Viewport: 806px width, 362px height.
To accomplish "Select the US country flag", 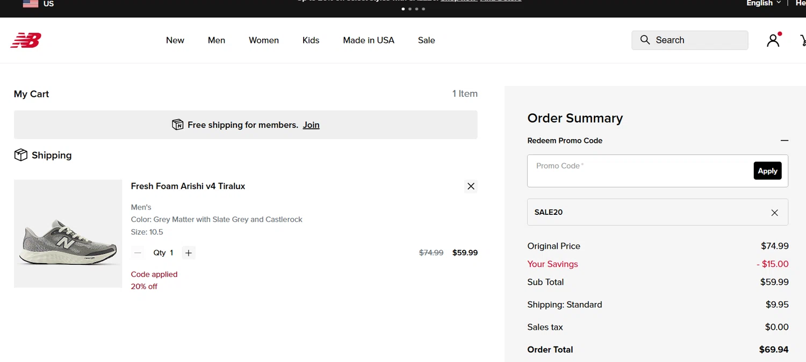I will [x=31, y=4].
